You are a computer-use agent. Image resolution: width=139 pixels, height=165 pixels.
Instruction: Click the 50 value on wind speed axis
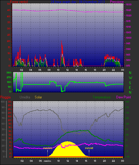point(9,4)
